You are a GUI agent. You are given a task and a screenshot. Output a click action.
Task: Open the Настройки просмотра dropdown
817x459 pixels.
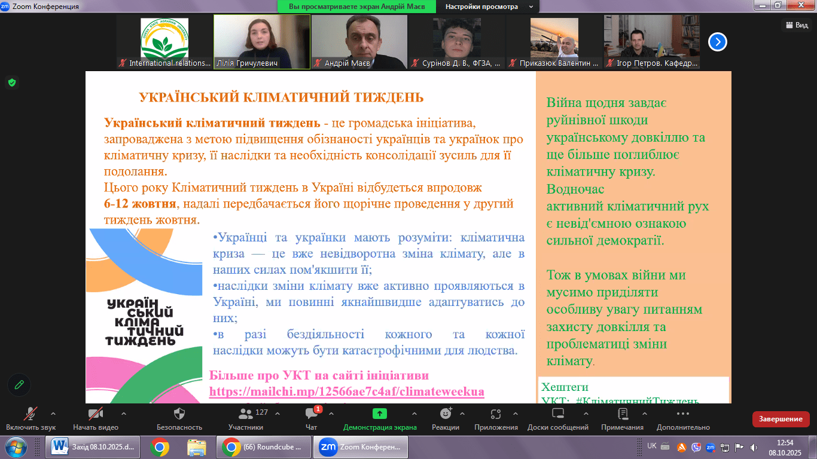coord(487,7)
